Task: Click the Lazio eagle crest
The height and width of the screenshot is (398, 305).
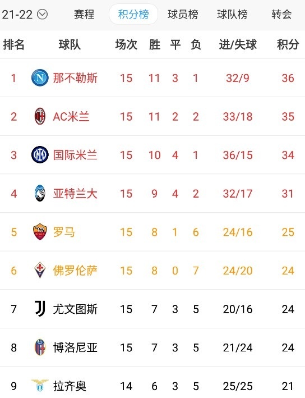Action: 40,386
